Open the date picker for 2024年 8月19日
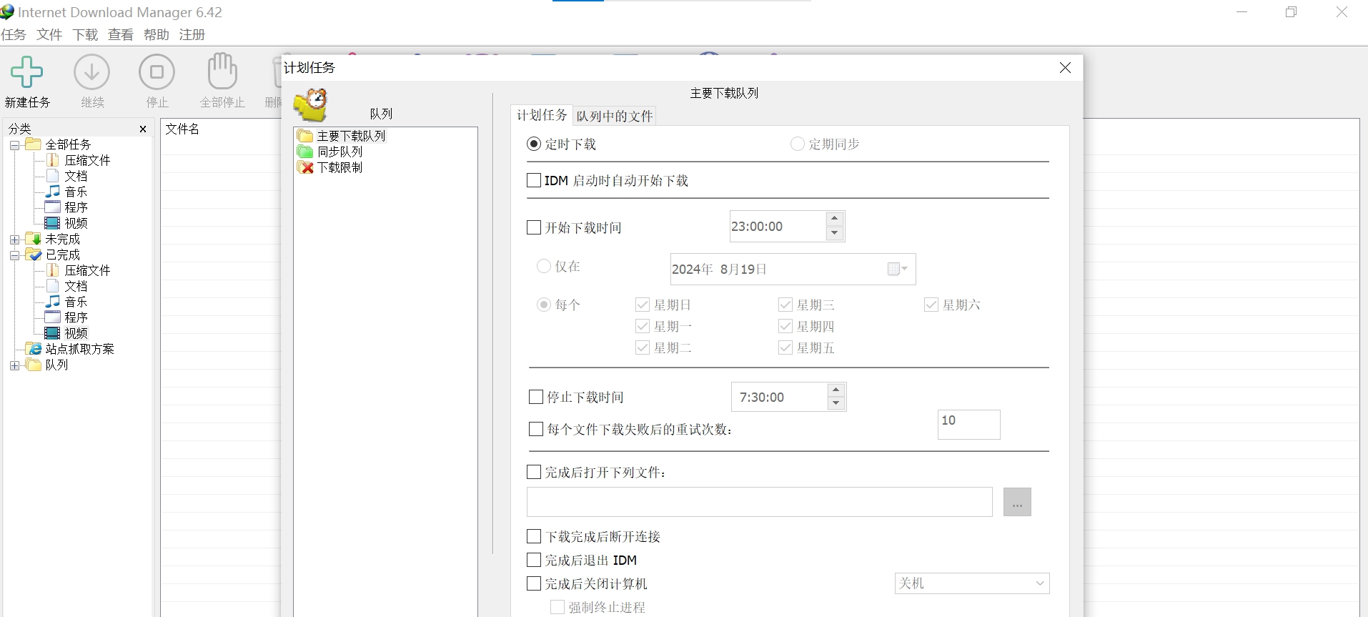Viewport: 1368px width, 617px height. (x=897, y=270)
